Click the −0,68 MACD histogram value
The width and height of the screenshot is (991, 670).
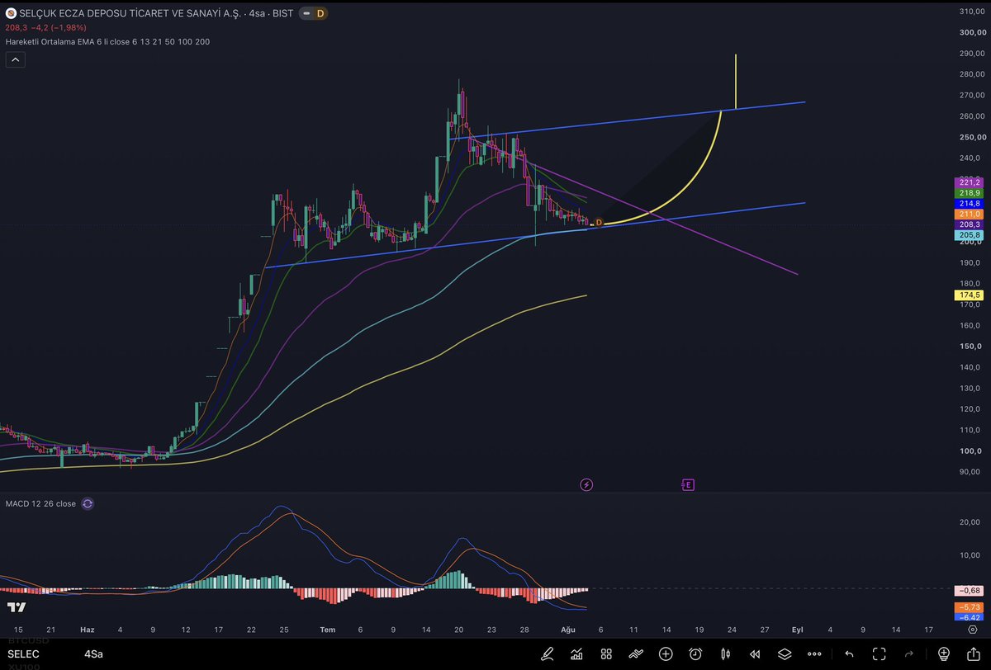(x=969, y=591)
